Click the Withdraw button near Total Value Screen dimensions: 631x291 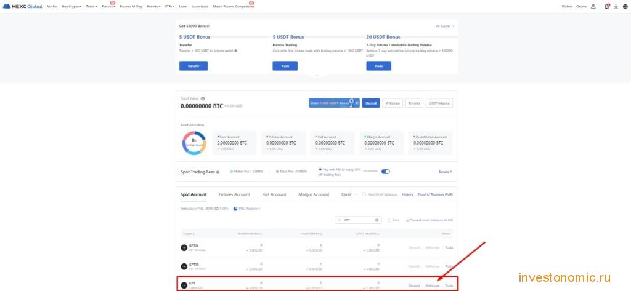(x=393, y=103)
